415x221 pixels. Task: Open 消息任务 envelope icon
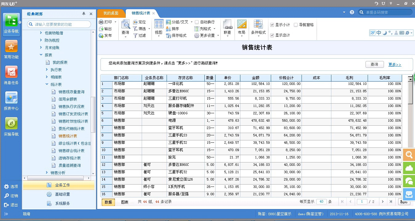click(x=11, y=72)
